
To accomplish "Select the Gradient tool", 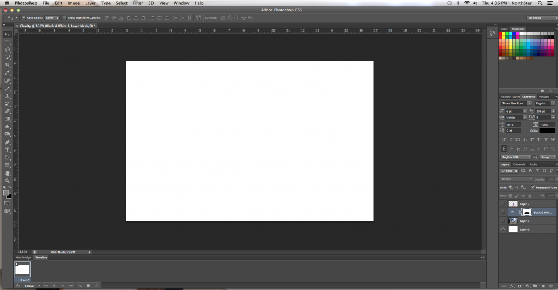I will pyautogui.click(x=7, y=119).
